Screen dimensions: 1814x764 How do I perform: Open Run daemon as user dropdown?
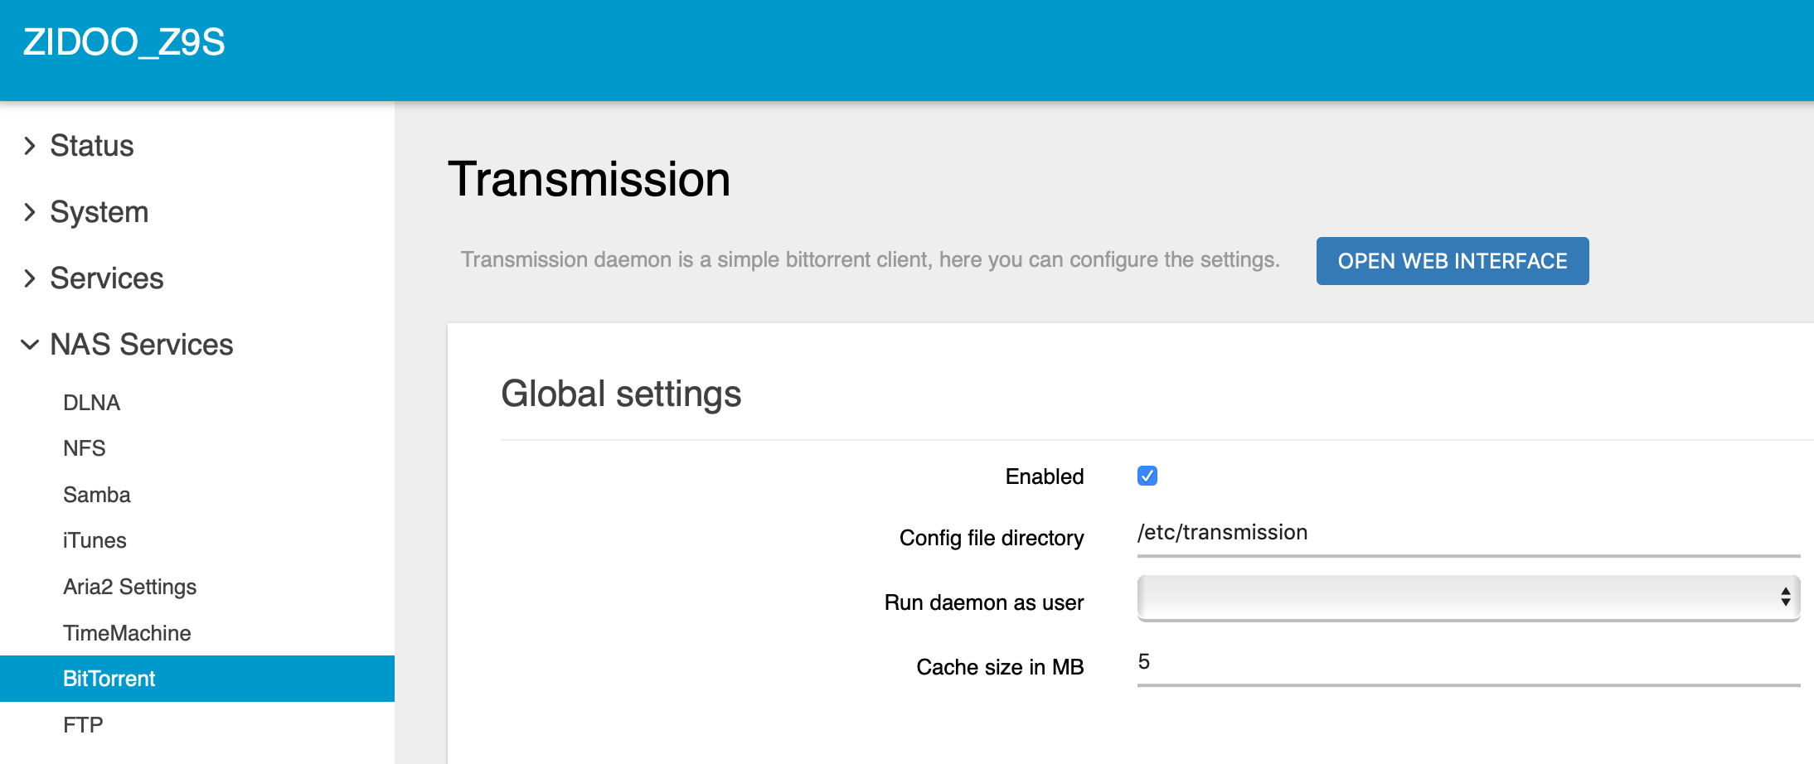tap(1468, 597)
